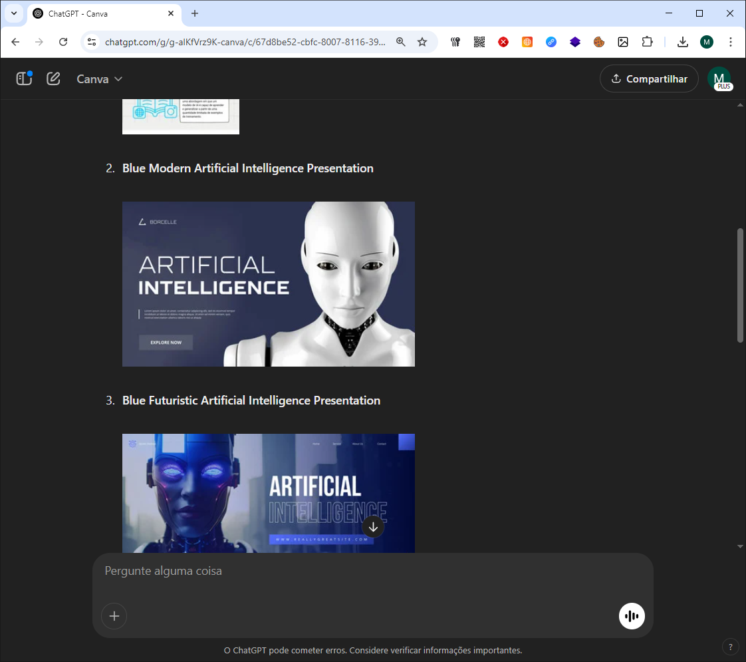The image size is (746, 662).
Task: Click the scrollbar up arrow
Action: click(740, 104)
